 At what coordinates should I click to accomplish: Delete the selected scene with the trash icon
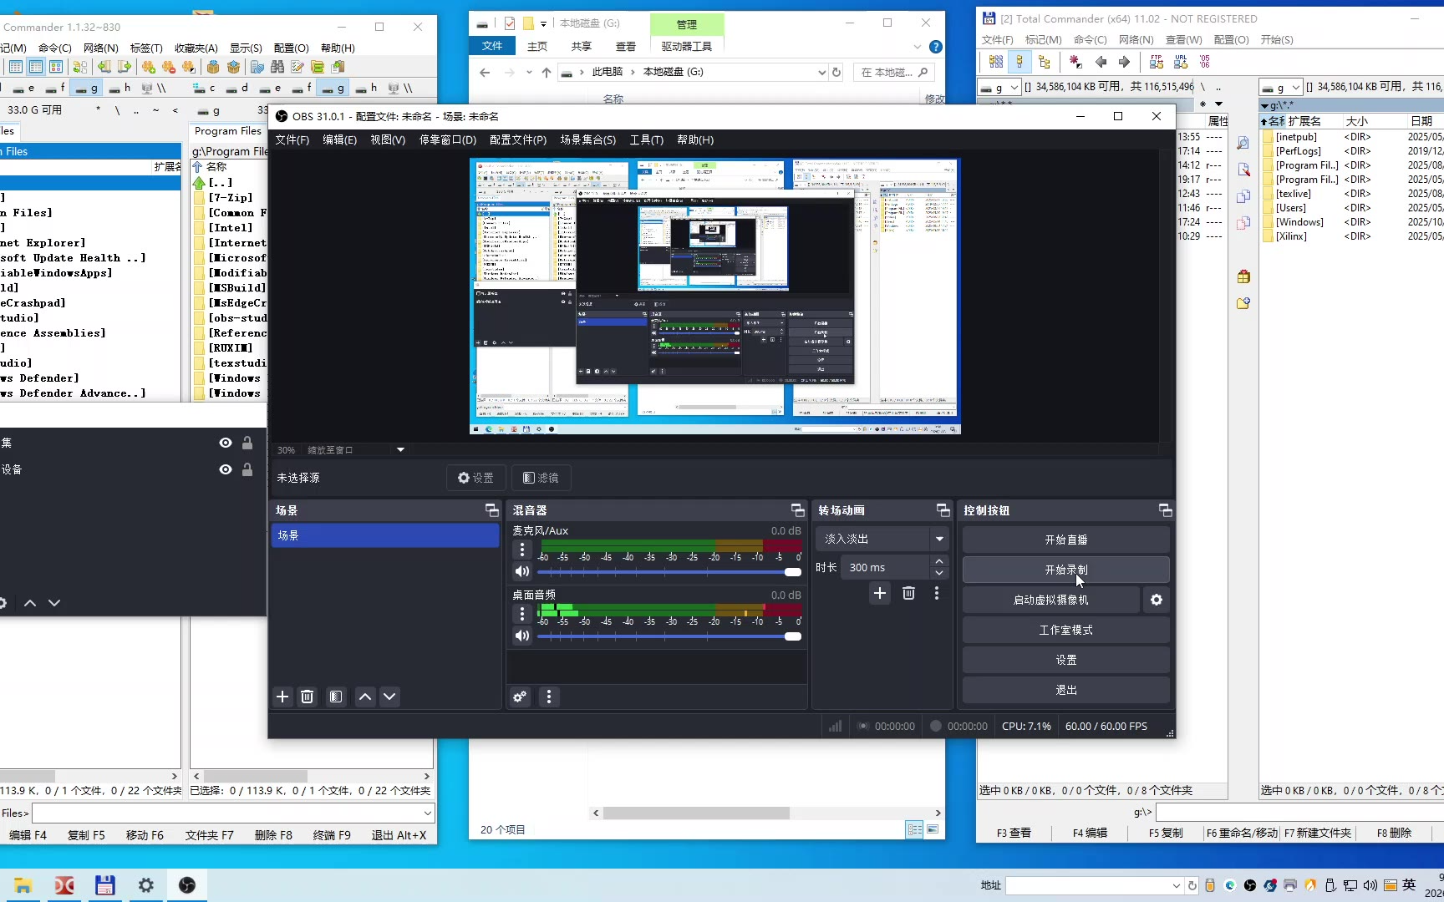pyautogui.click(x=308, y=697)
